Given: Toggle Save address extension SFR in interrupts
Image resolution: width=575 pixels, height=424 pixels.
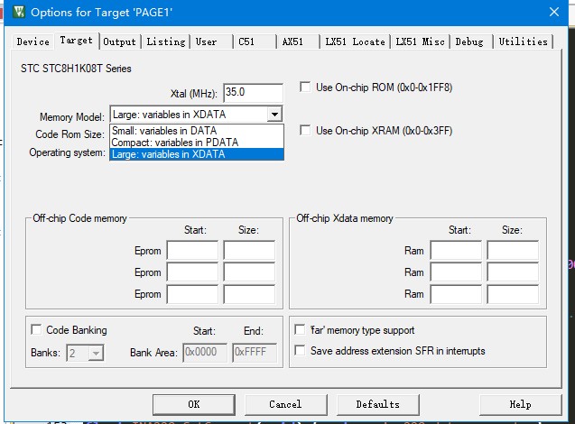Looking at the screenshot, I should tap(300, 351).
